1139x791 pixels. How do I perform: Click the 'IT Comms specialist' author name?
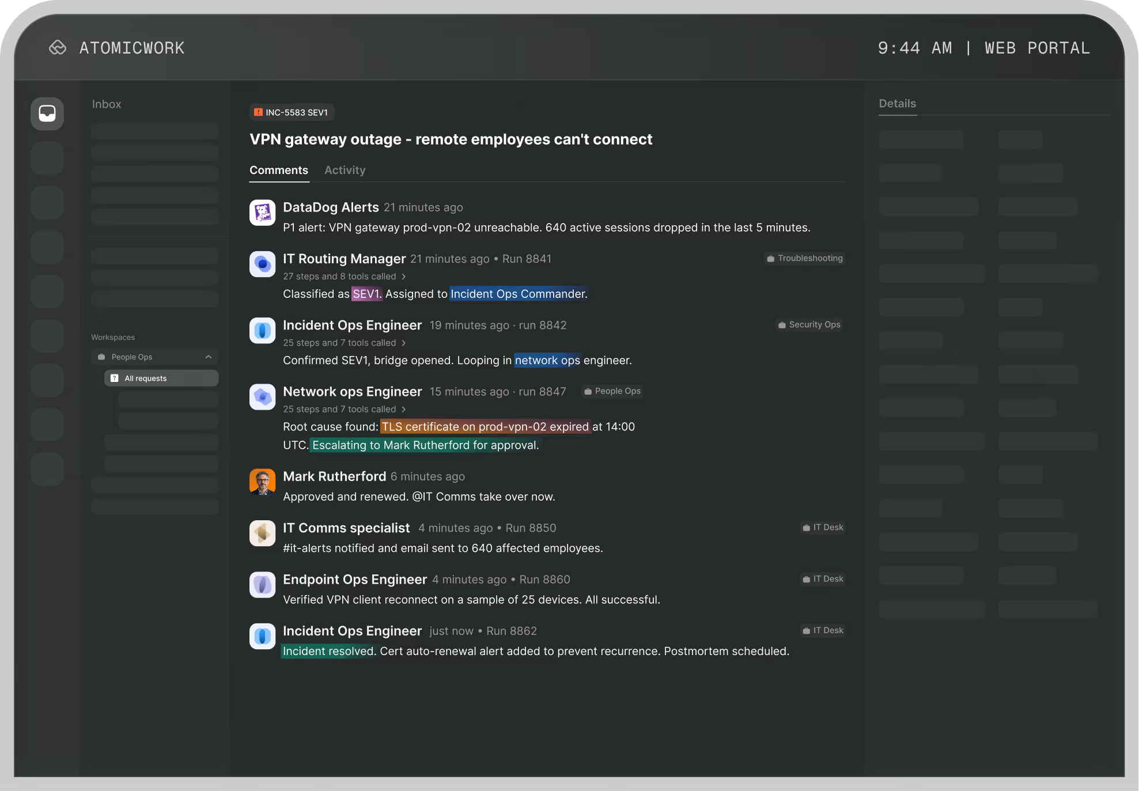(x=346, y=528)
